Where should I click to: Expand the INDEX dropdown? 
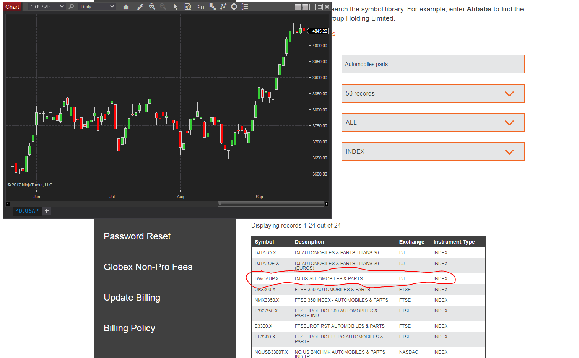coord(433,151)
